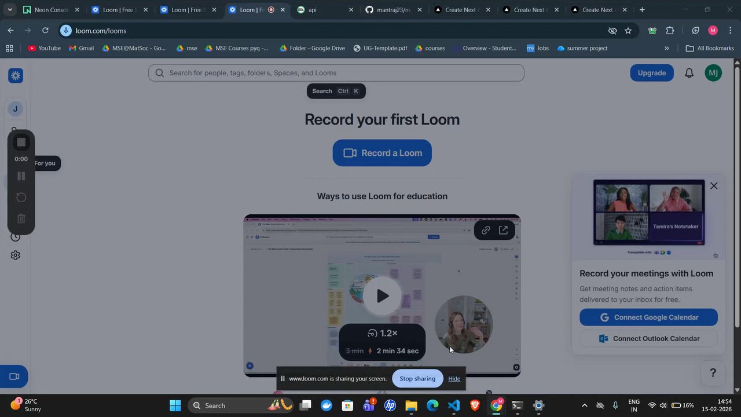This screenshot has width=741, height=417.
Task: Open the tab search dropdown arrow
Action: [9, 10]
